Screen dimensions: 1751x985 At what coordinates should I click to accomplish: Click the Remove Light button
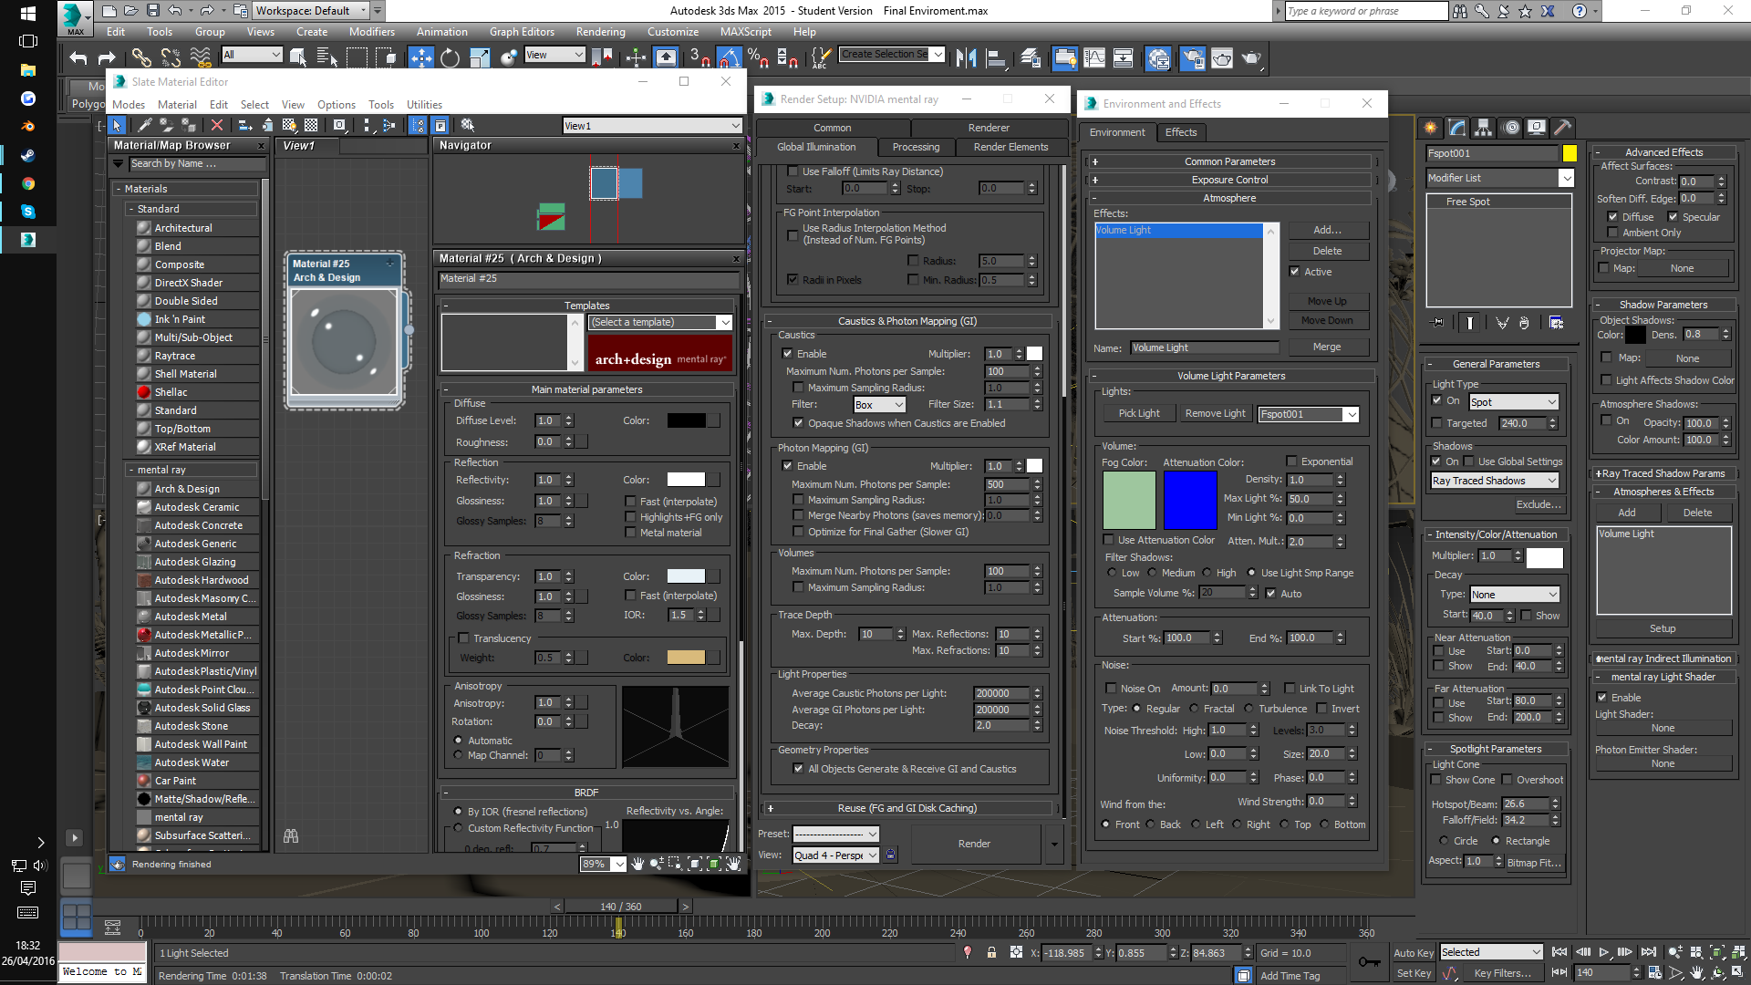tap(1215, 413)
